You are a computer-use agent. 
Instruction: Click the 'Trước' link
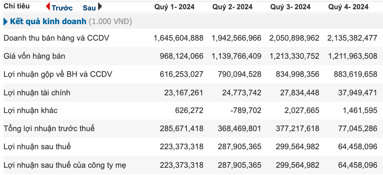point(62,8)
